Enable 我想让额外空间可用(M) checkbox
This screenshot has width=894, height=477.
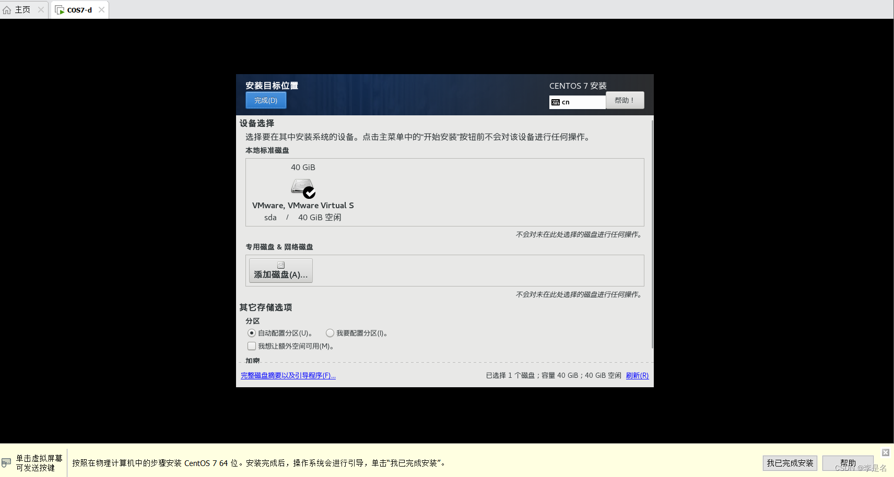click(x=252, y=346)
